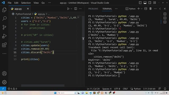Open the Accounts menu icon
The image size is (169, 95).
(x=4, y=74)
